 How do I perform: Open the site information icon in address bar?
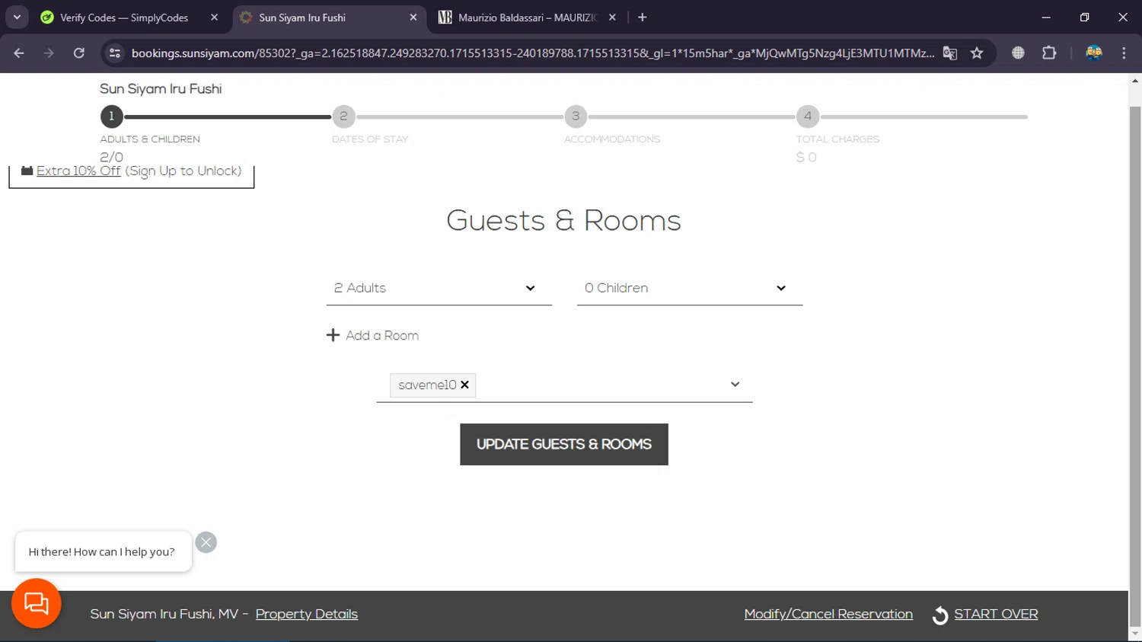click(x=115, y=53)
